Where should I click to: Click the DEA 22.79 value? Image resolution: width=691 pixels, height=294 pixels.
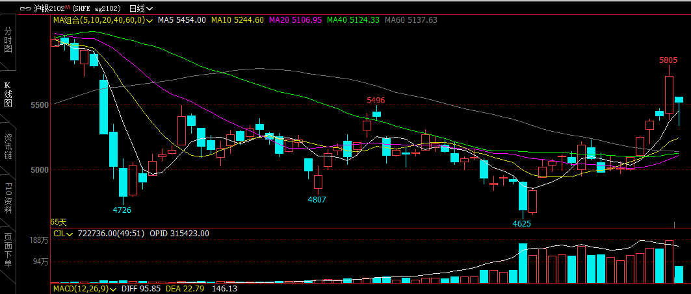(x=185, y=289)
